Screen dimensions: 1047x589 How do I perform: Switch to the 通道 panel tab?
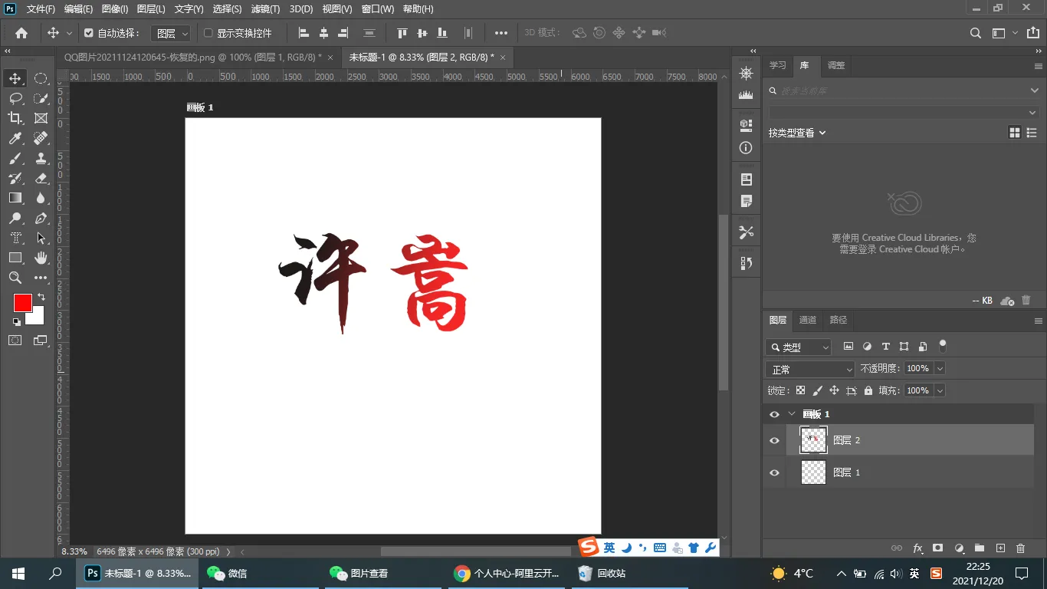(808, 320)
